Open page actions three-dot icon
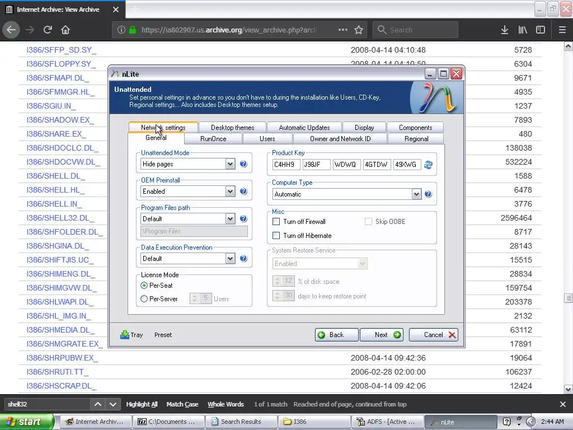Viewport: 573px width, 430px height. click(x=343, y=30)
